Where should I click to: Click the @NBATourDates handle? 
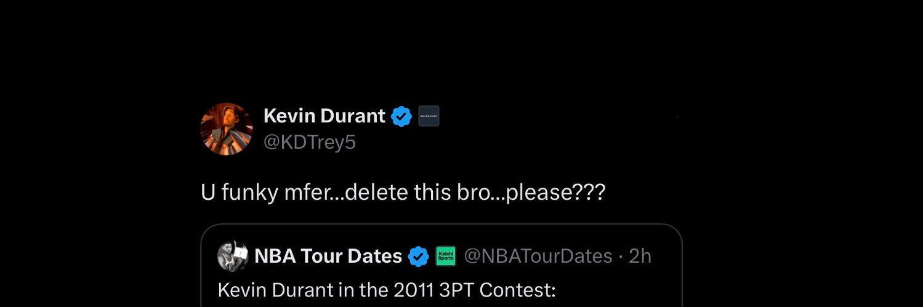click(538, 256)
